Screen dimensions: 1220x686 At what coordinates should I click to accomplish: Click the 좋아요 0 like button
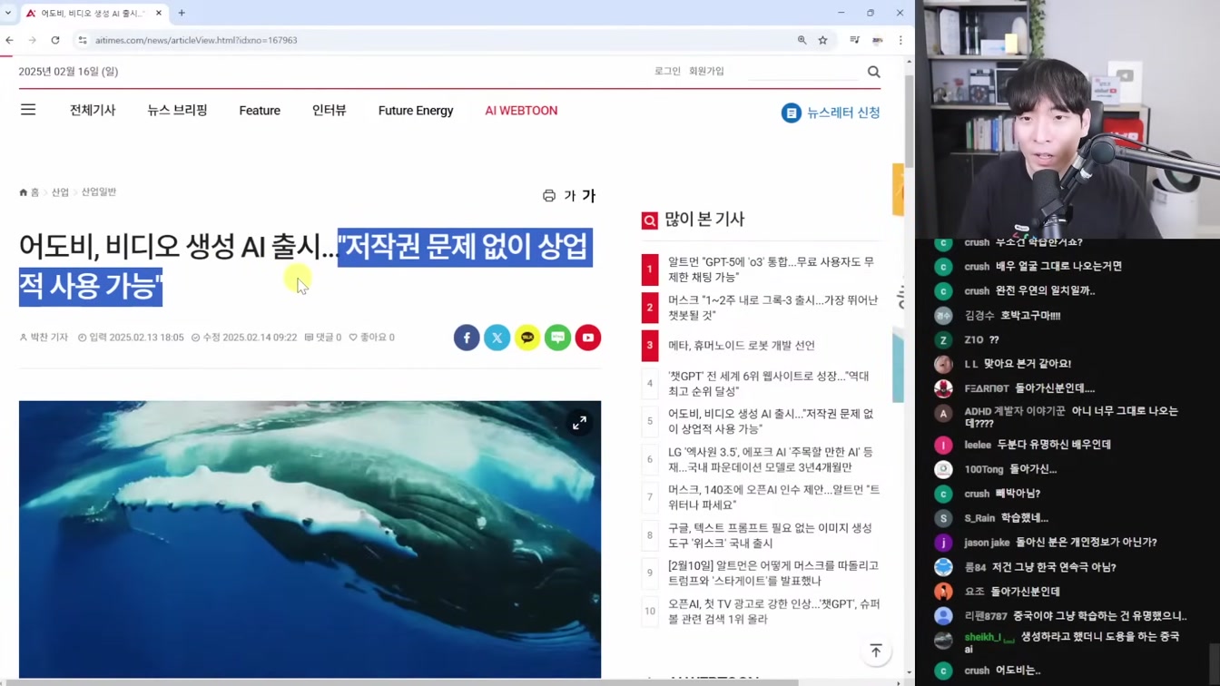(372, 338)
